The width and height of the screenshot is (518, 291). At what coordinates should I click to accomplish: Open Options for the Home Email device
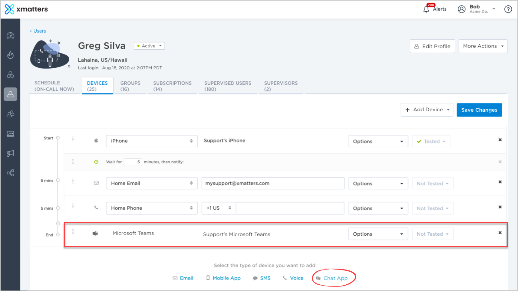pos(378,183)
